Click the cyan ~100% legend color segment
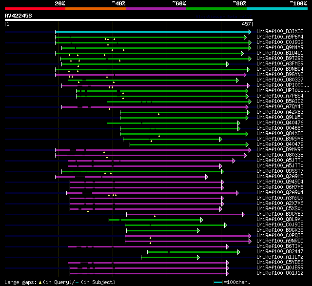The height and width of the screenshot is (286, 312). [x=277, y=9]
